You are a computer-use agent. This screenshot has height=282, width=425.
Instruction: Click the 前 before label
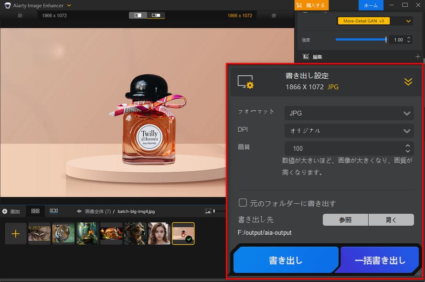[x=20, y=15]
